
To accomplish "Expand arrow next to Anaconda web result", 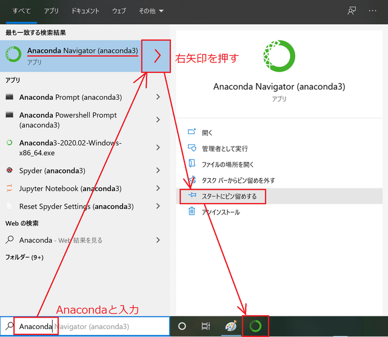I will 158,240.
